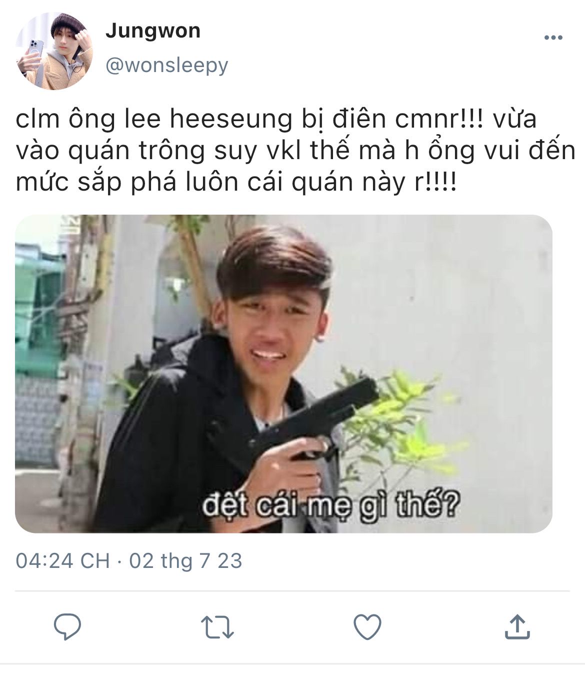Click the Jungwon display name
The image size is (585, 673).
153,31
